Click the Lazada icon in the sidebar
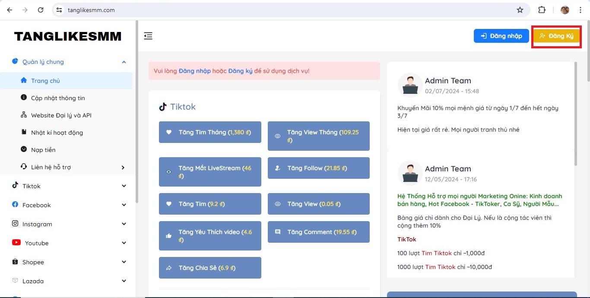Screen dimensions: 590x298 pyautogui.click(x=15, y=281)
